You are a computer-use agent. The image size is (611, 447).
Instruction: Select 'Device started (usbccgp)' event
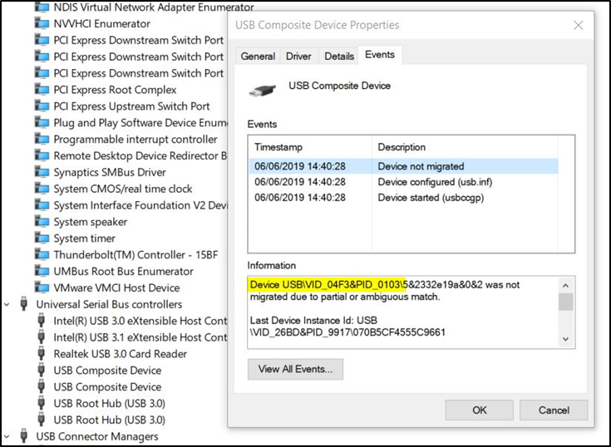(x=404, y=198)
